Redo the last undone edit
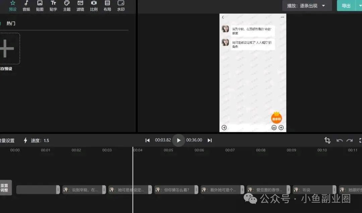Screen dimensions: 362x213 tap(350, 140)
